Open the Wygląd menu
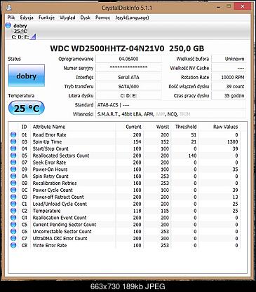 tap(67, 18)
